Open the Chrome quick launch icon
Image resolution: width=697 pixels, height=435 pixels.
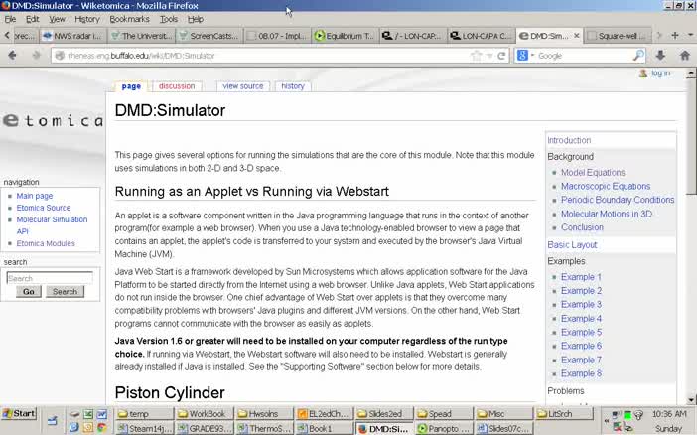point(102,427)
